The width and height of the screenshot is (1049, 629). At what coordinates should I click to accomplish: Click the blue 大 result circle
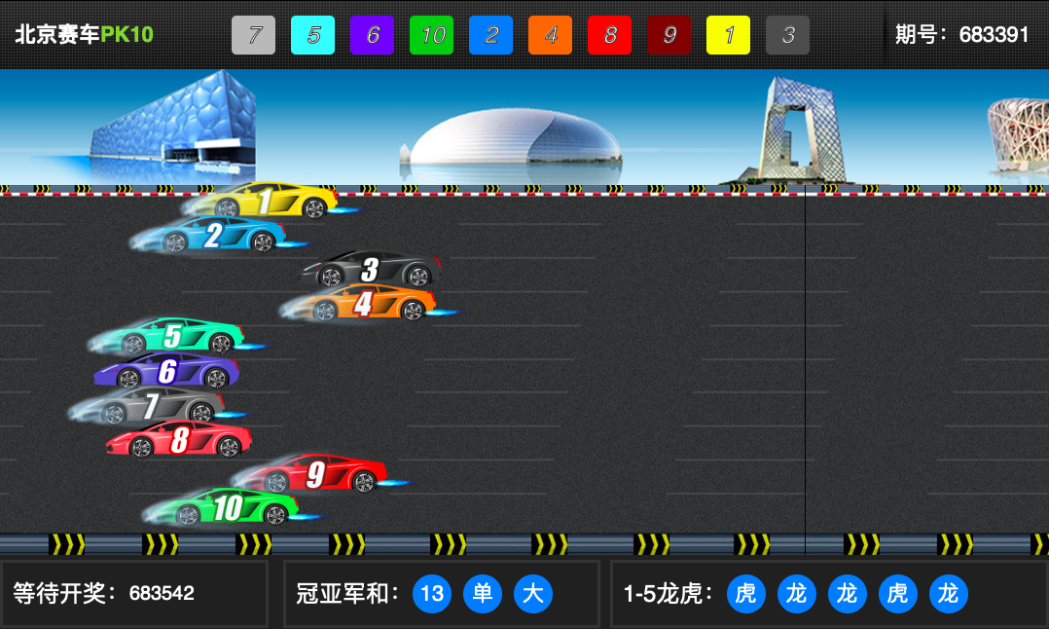[533, 594]
